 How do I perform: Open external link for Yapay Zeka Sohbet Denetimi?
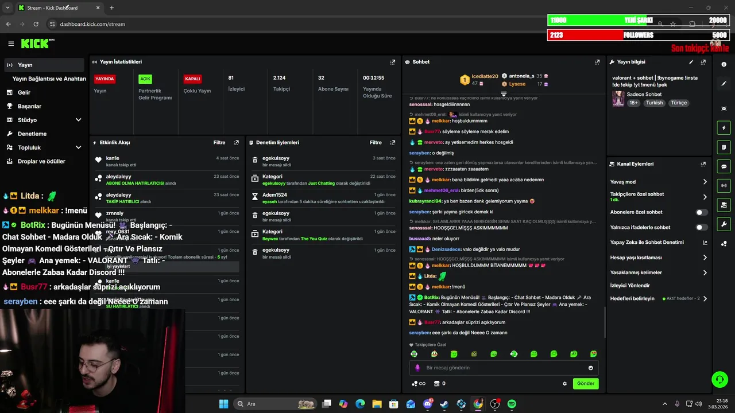tap(705, 243)
